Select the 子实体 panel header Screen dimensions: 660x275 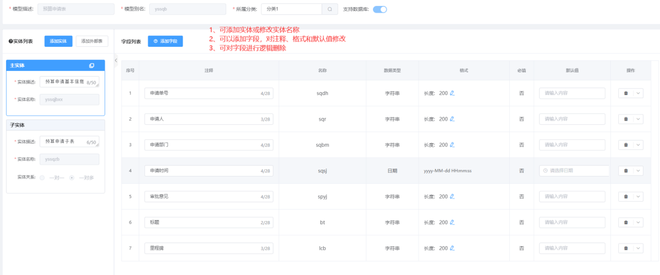click(56, 125)
